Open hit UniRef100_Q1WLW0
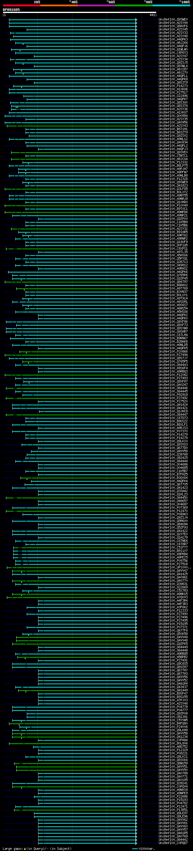 [173, 49]
